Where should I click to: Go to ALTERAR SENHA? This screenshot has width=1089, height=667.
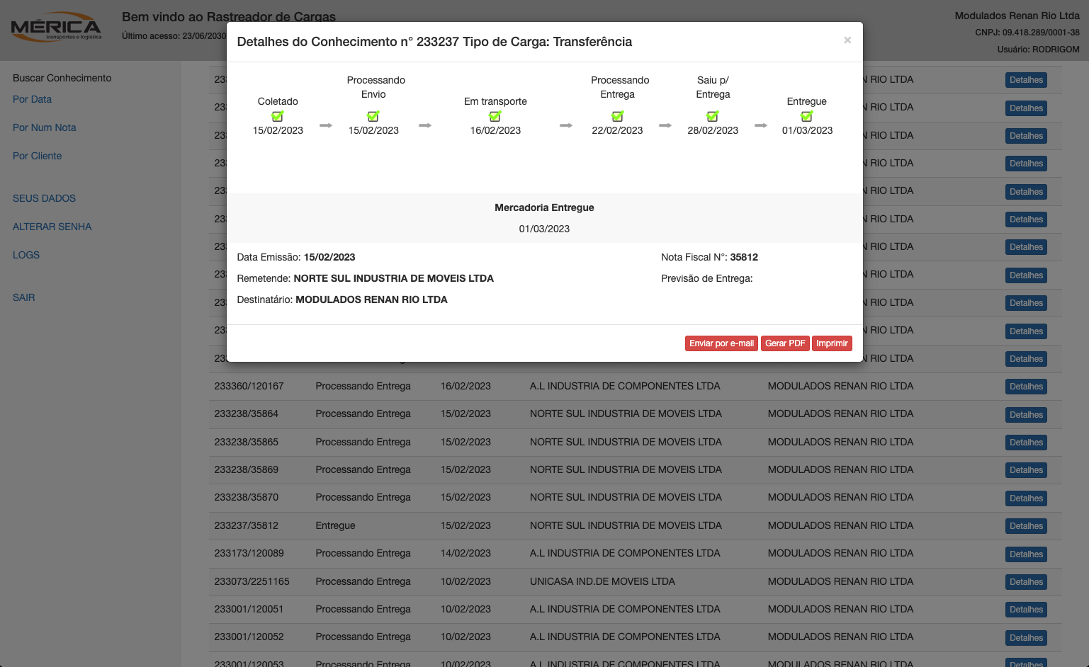pos(52,227)
